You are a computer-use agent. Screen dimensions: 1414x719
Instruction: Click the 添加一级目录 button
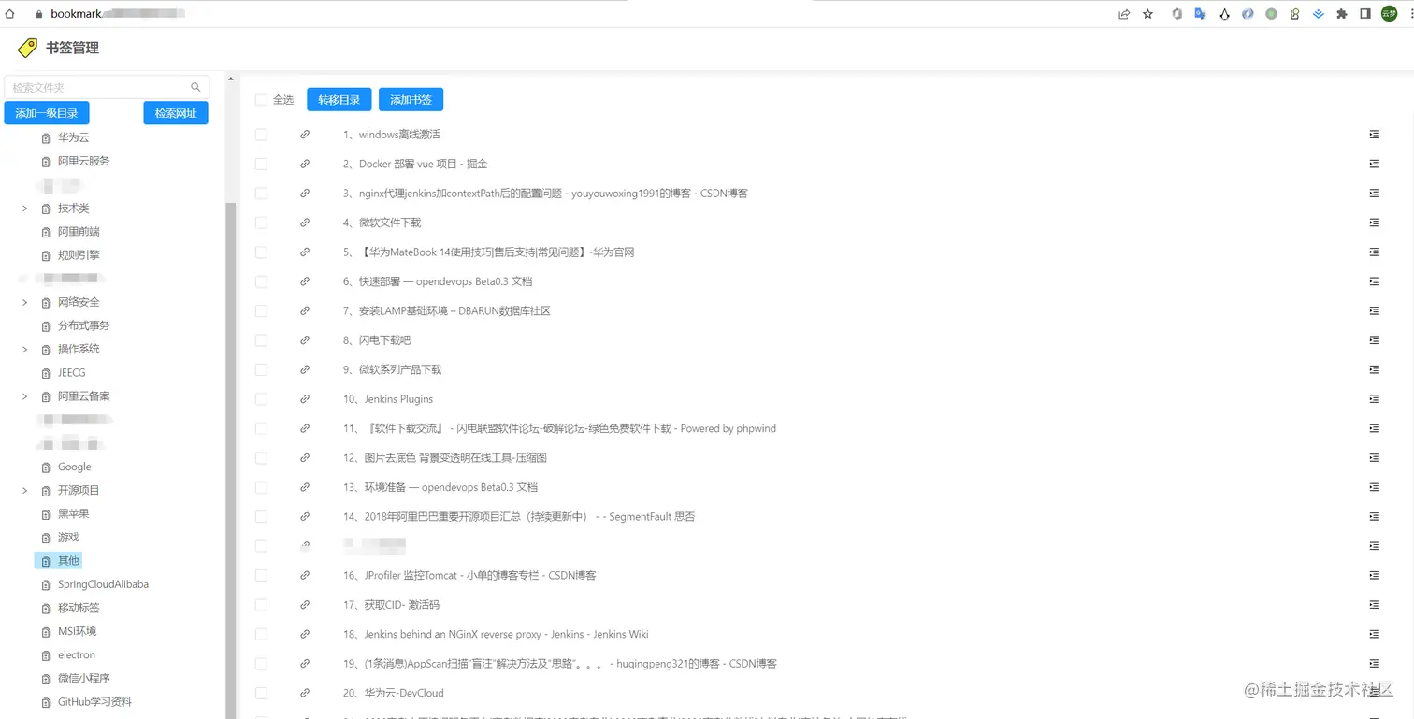(x=47, y=113)
